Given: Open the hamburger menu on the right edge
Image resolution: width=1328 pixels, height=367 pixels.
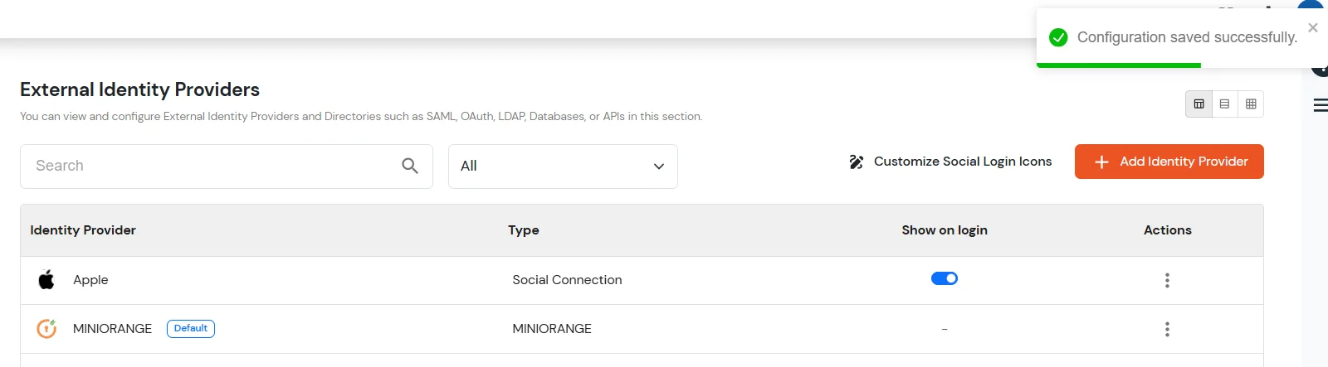Looking at the screenshot, I should point(1321,105).
